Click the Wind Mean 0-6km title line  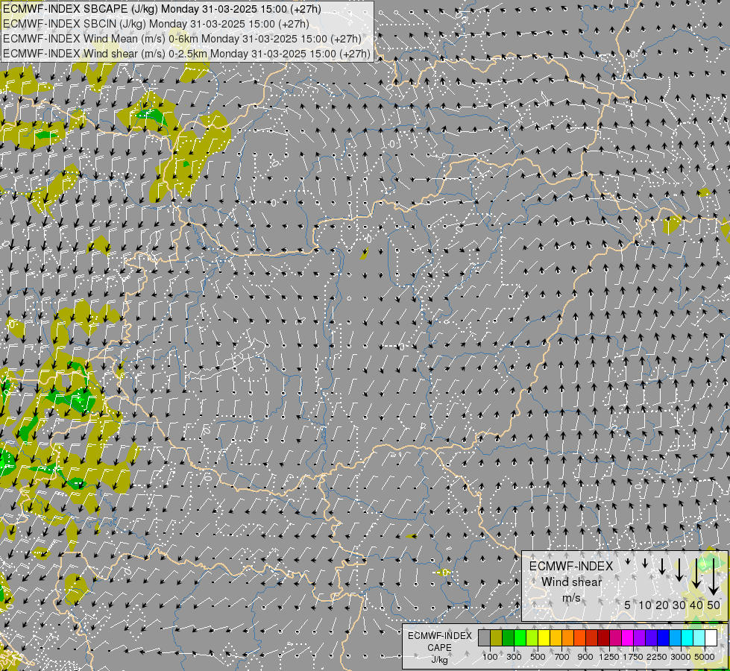182,39
